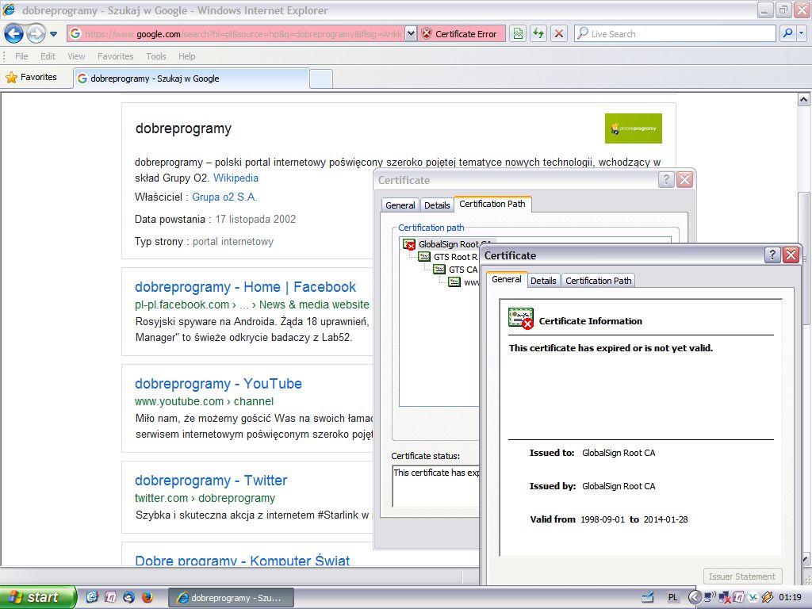Screen dimensions: 812x609
Task: Switch to Details tab in front Certificate dialog
Action: [x=543, y=281]
